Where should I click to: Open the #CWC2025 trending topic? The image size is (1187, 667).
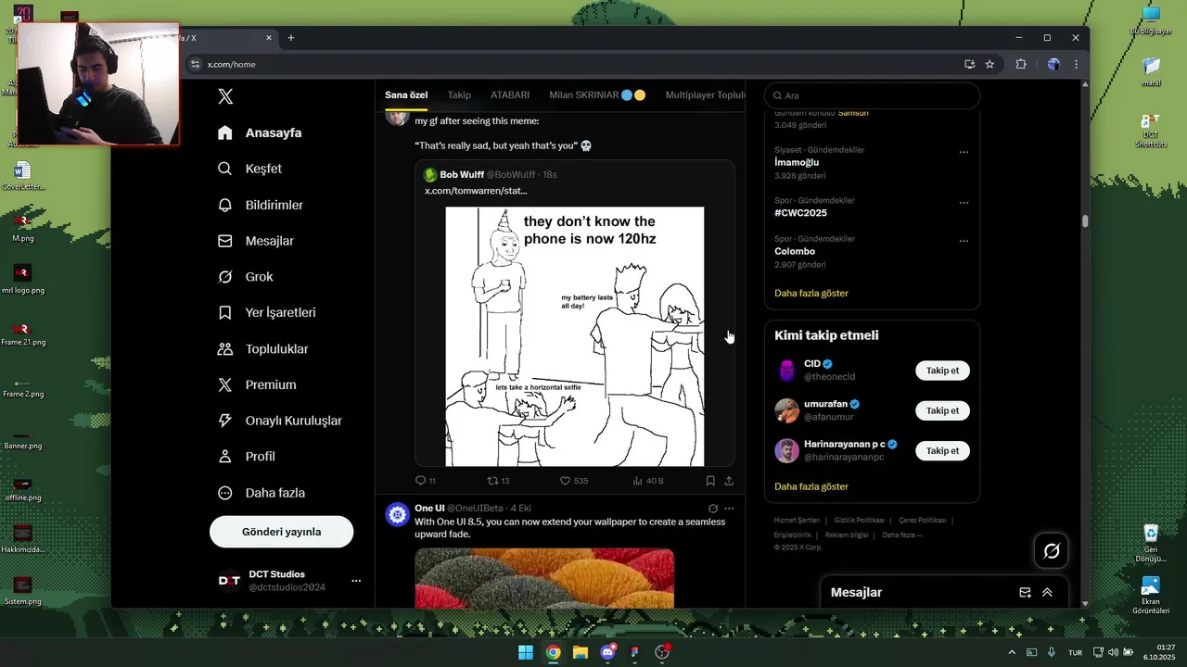[x=800, y=213]
